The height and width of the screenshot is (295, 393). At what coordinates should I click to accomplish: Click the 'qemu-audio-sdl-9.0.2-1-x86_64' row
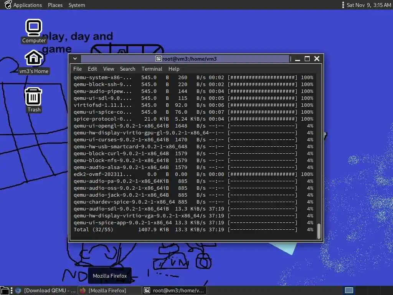(193, 209)
